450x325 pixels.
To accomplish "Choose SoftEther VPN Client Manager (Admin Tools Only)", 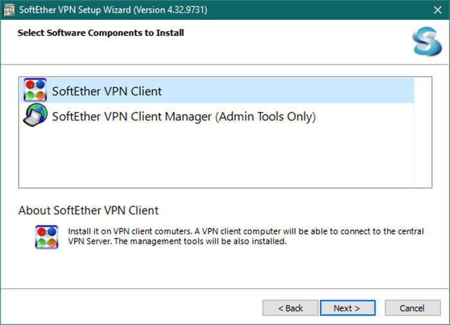I will 184,117.
